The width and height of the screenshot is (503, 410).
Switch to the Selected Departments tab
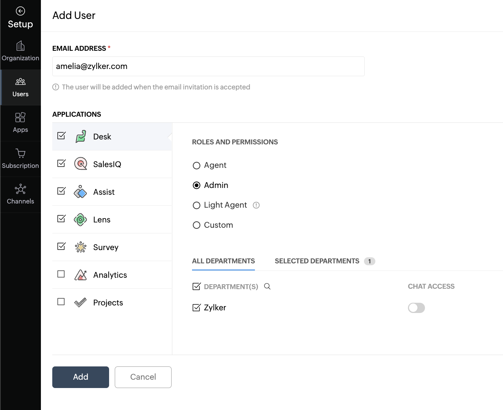tap(317, 261)
